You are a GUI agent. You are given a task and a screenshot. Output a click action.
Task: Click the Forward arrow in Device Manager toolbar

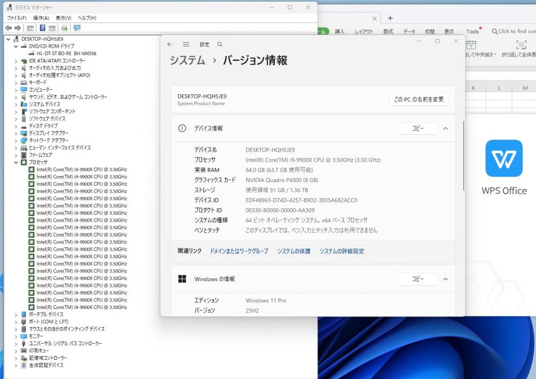pyautogui.click(x=18, y=28)
